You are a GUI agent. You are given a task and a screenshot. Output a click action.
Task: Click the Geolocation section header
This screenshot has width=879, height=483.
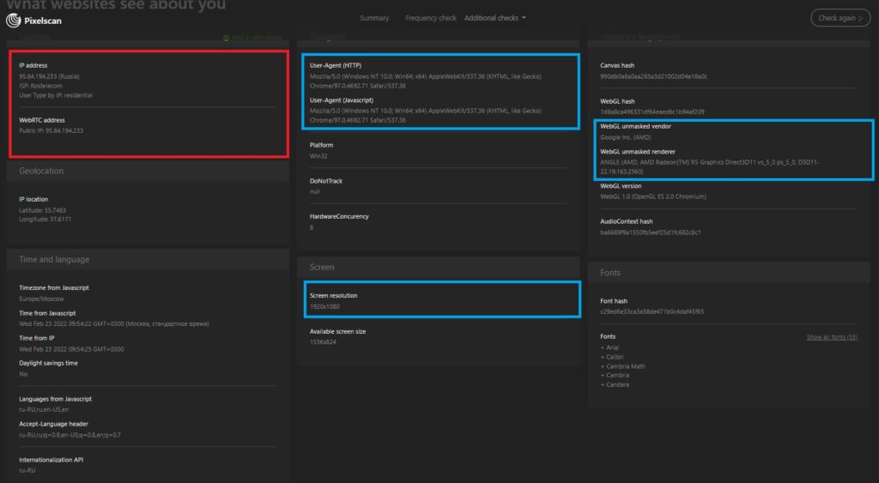point(41,171)
